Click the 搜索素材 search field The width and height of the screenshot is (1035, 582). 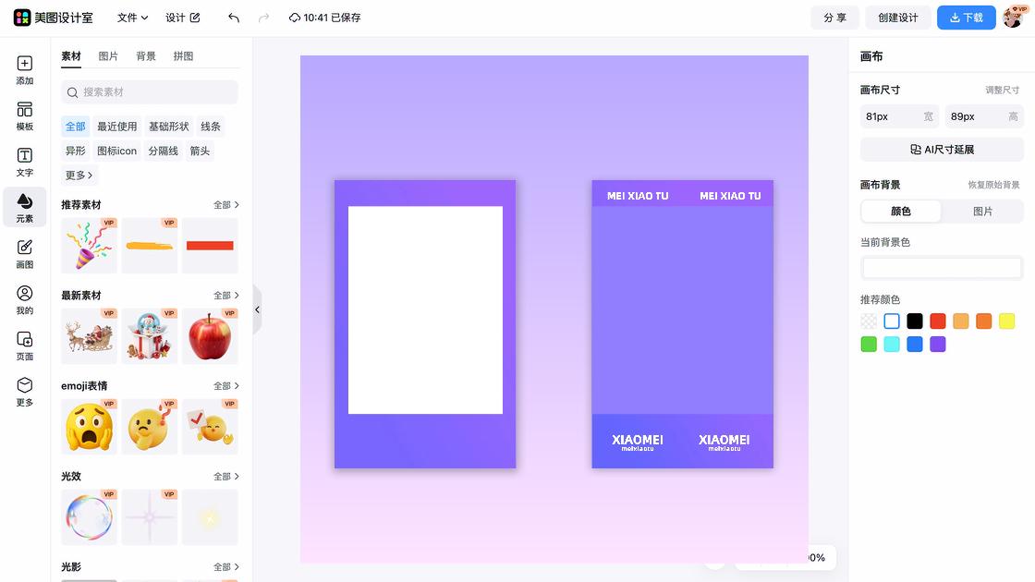[x=150, y=92]
